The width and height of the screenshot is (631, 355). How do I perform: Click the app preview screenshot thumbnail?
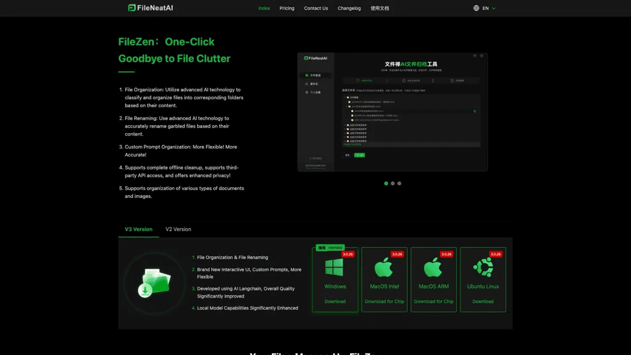pos(393,112)
